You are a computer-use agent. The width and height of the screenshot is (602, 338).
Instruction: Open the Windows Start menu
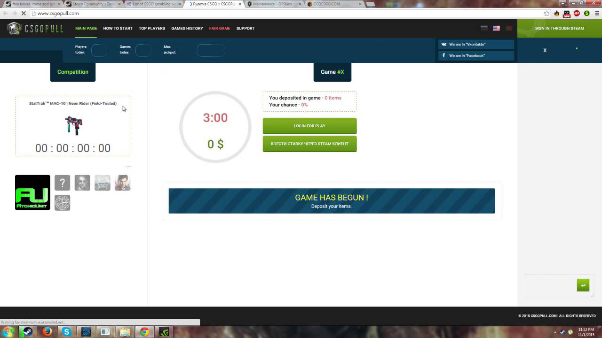[x=9, y=332]
